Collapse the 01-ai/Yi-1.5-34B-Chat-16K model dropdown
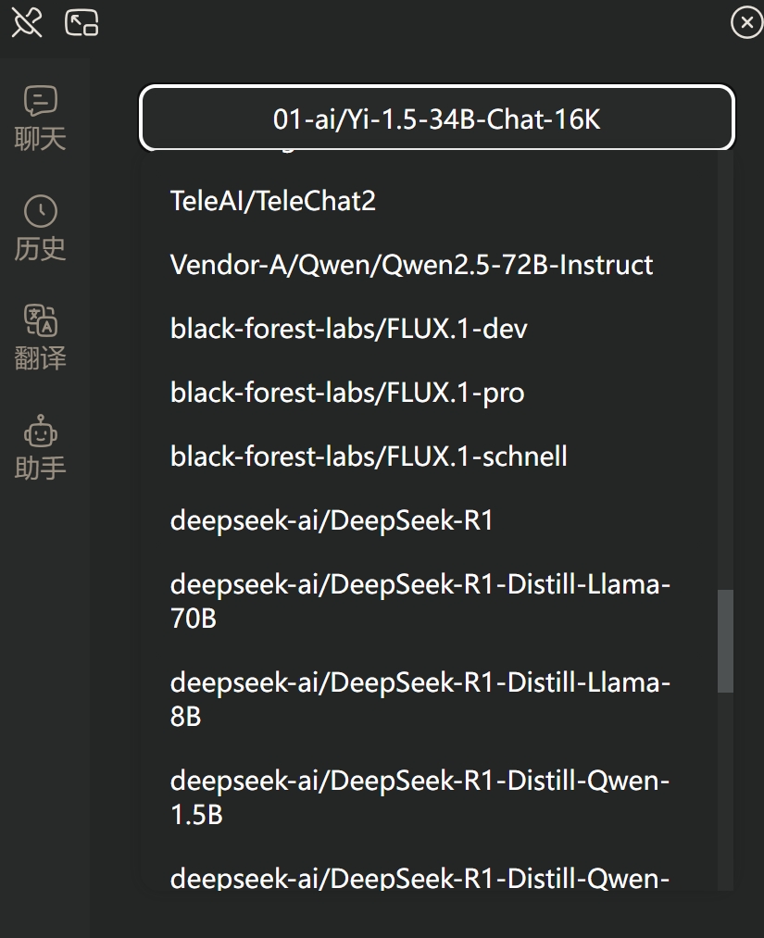This screenshot has height=938, width=764. 437,118
